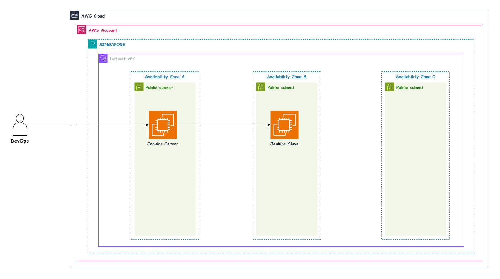
Task: Click the Singapore region flag icon
Action: click(92, 44)
